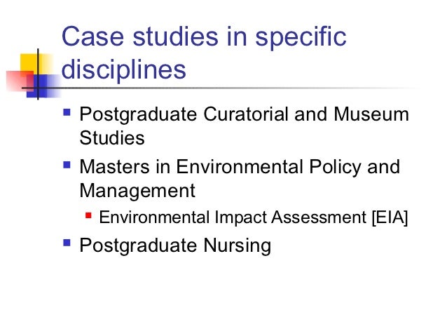
Task: Click the slide title 'Case studies in specific disciplines'
Action: point(204,53)
